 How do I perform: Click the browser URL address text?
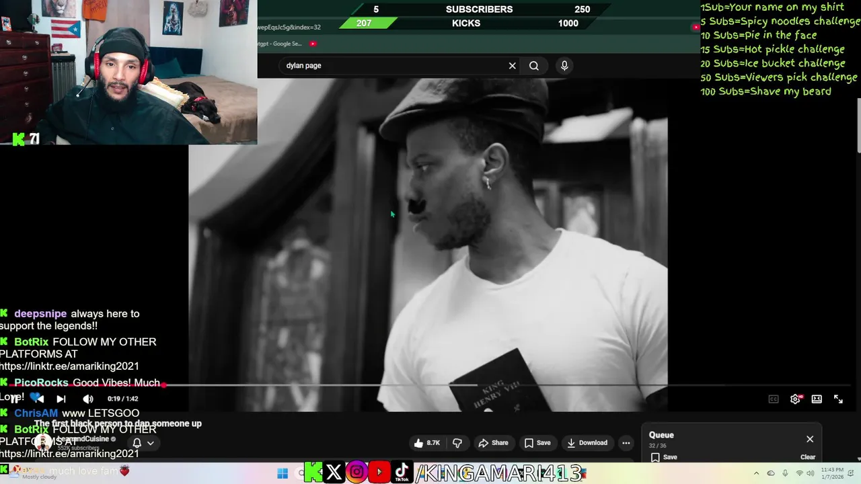coord(289,28)
